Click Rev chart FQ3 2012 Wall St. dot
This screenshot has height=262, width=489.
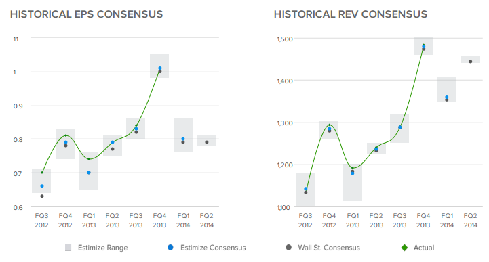[x=306, y=193]
